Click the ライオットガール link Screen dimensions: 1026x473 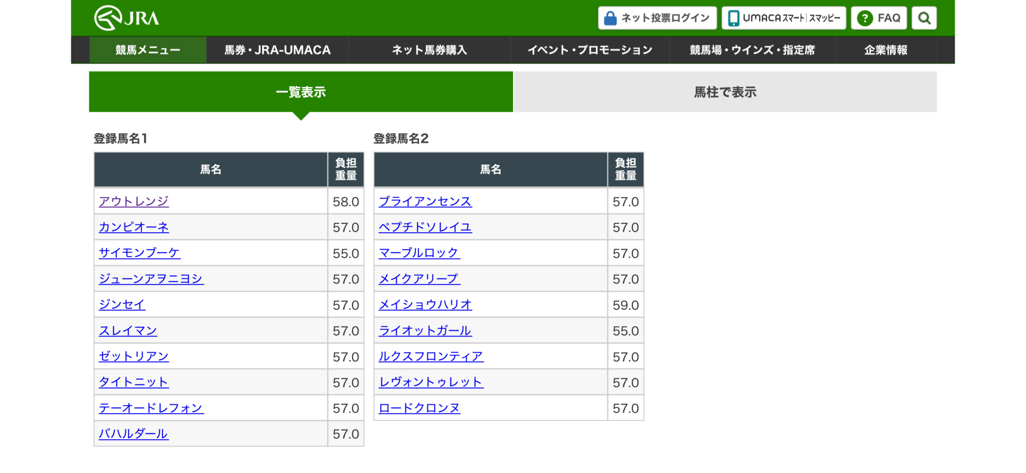pos(425,331)
